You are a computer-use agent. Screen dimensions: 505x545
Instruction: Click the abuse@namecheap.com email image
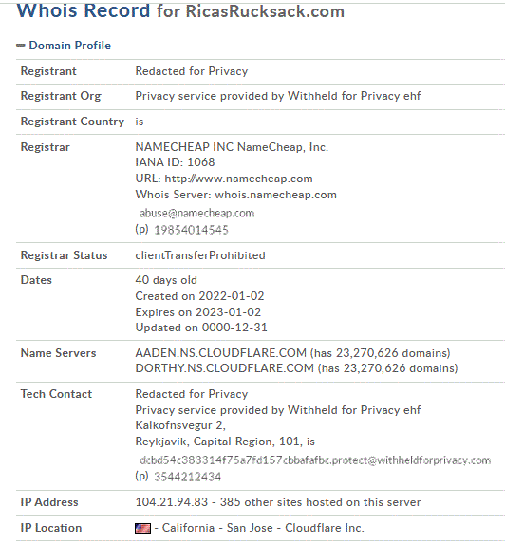tap(196, 213)
